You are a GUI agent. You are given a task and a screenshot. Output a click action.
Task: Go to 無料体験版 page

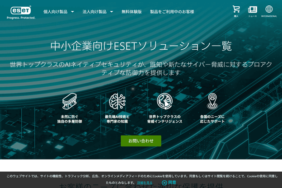tap(132, 12)
